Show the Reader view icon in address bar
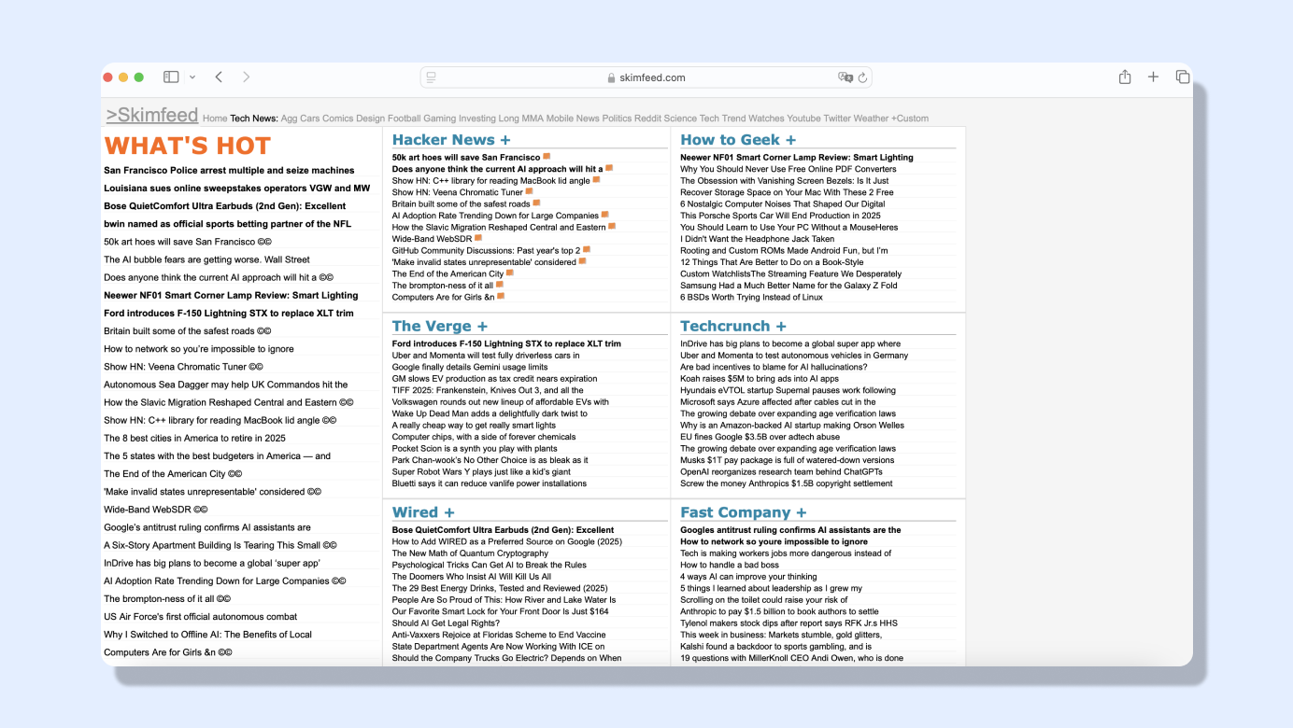1293x728 pixels. point(432,77)
